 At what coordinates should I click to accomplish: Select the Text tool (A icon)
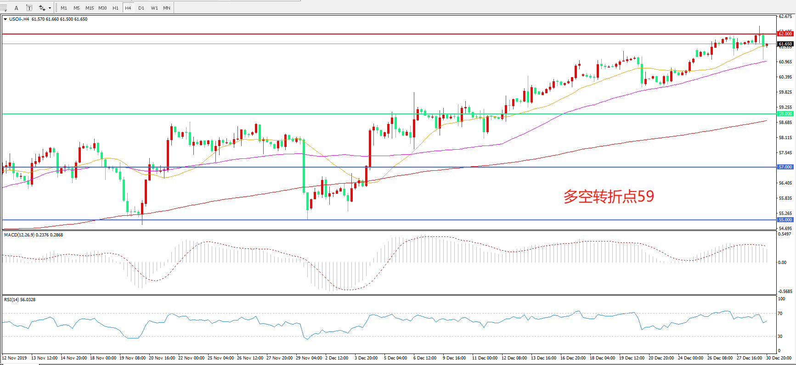[x=17, y=8]
